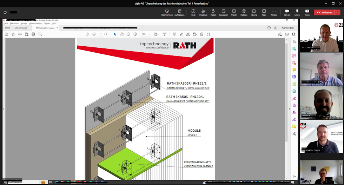Open the Unterschreiben menu

click(x=35, y=24)
